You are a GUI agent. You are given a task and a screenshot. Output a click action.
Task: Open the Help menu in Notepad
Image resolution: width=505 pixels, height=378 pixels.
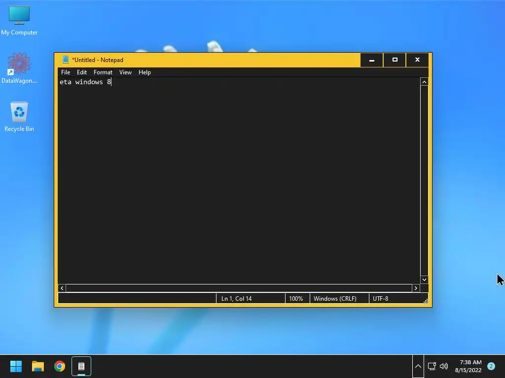pyautogui.click(x=144, y=72)
